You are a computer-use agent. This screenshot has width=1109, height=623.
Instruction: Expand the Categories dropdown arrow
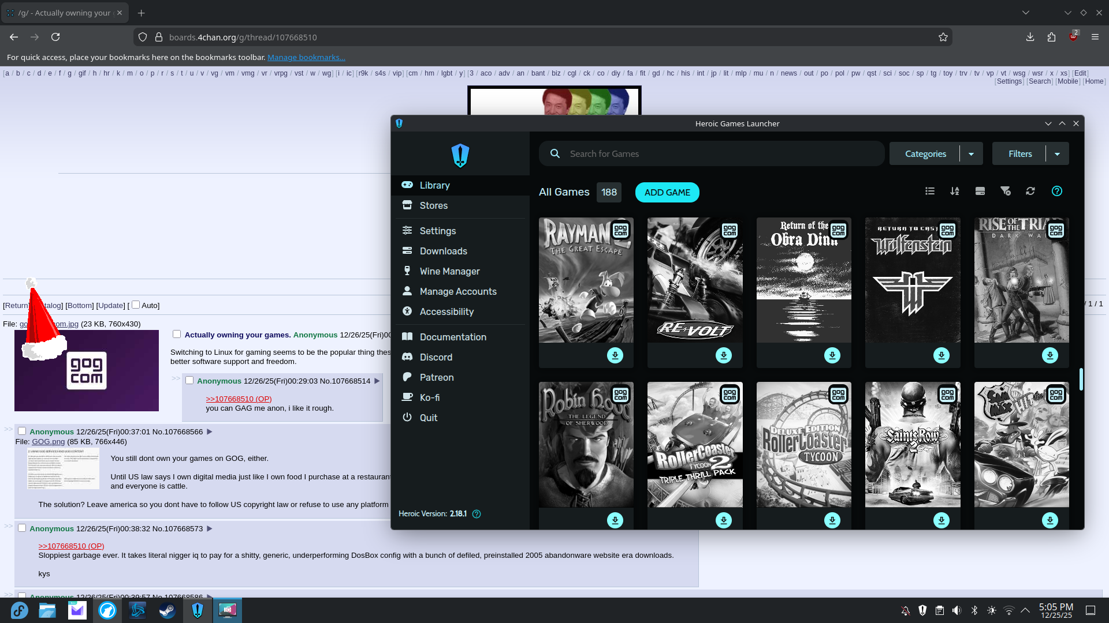[971, 154]
